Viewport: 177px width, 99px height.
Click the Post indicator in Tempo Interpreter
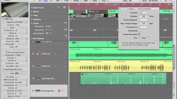[147, 38]
